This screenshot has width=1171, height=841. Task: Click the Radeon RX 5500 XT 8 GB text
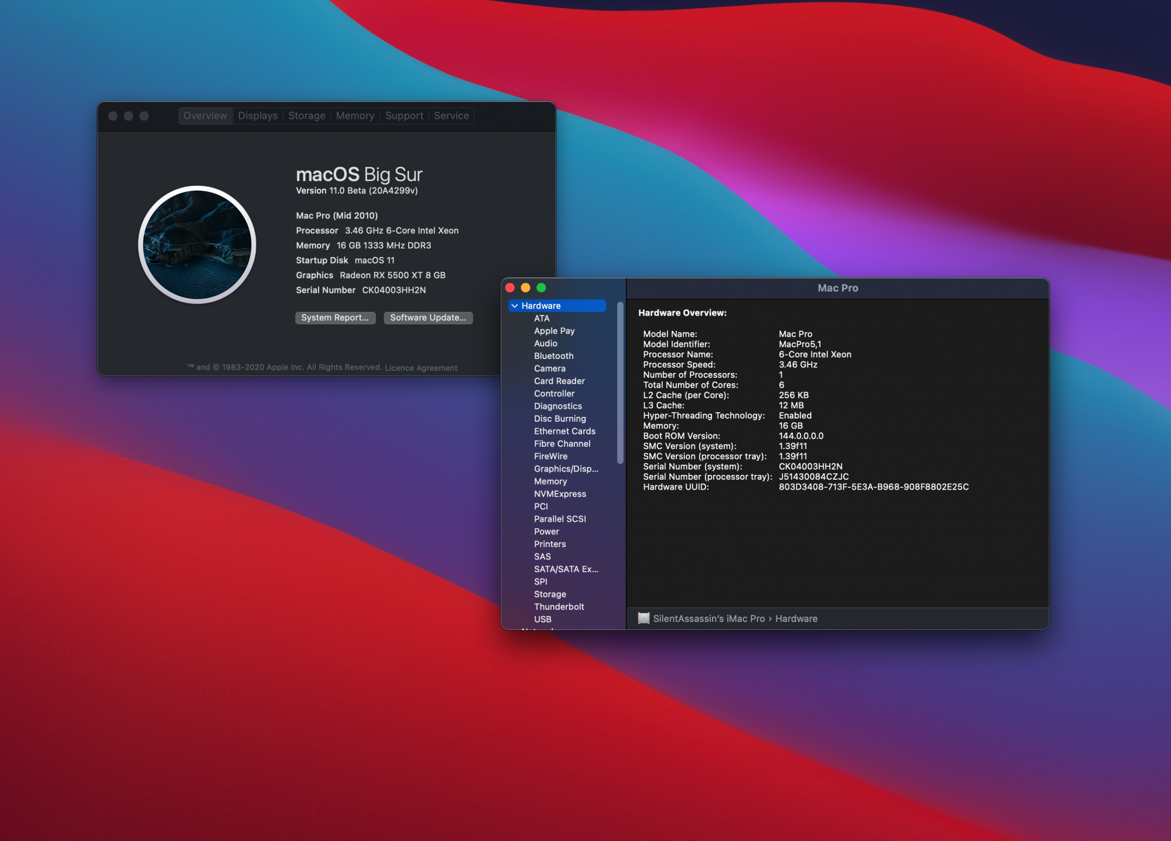coord(392,275)
